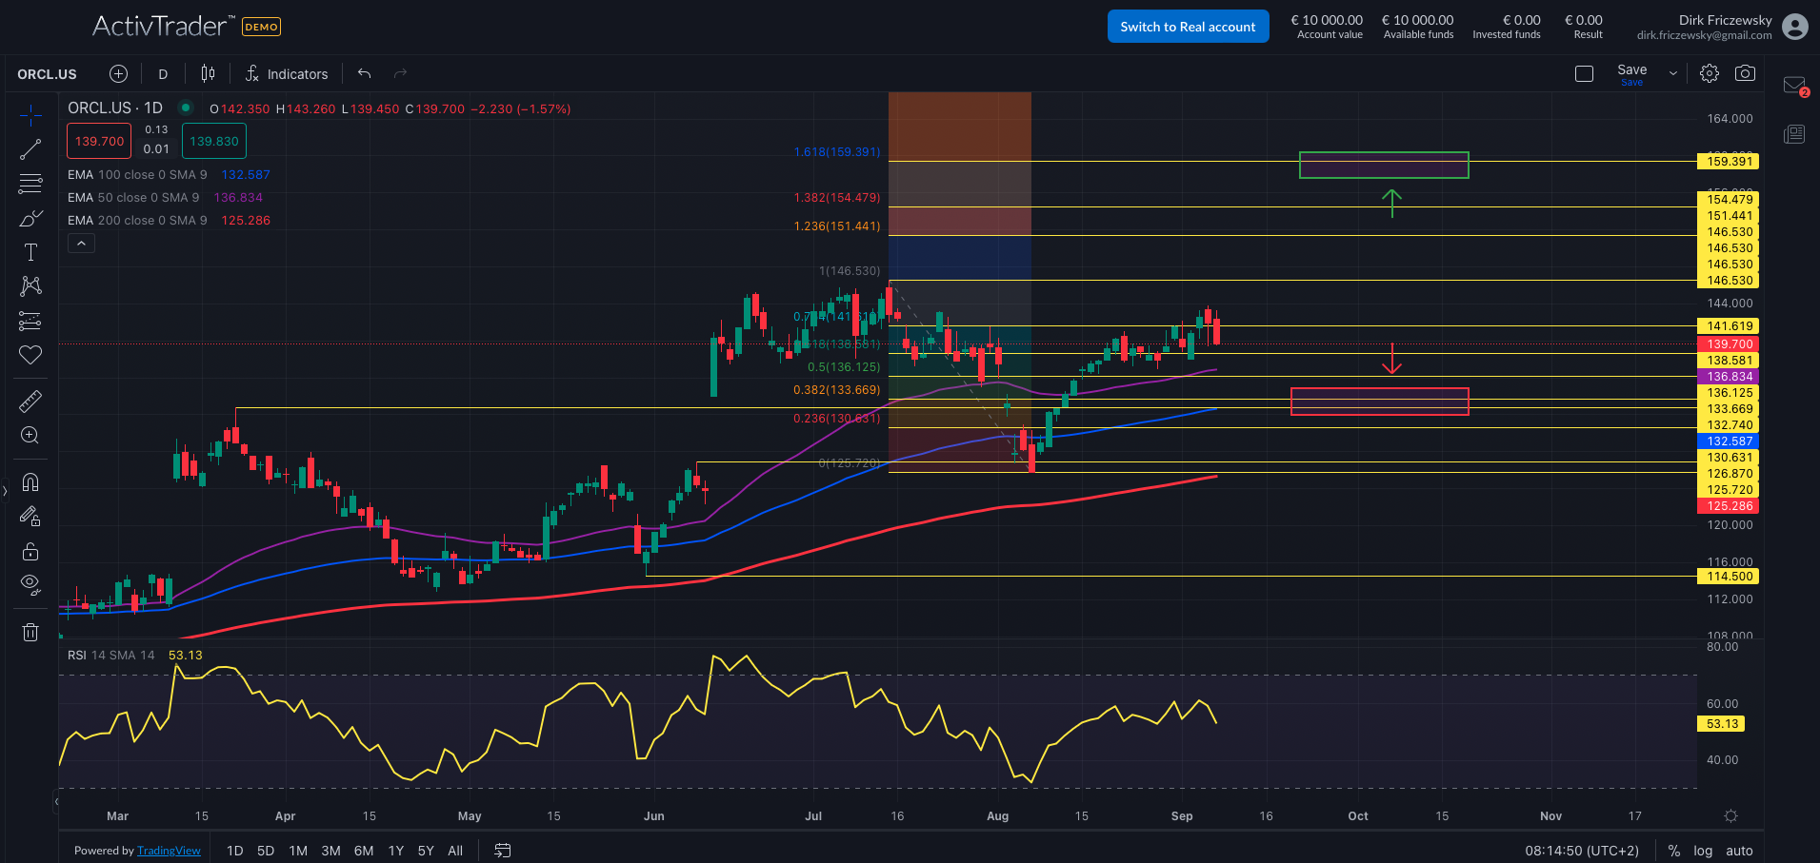The image size is (1820, 863).
Task: Open the candlestick chart style selector
Action: 209,73
